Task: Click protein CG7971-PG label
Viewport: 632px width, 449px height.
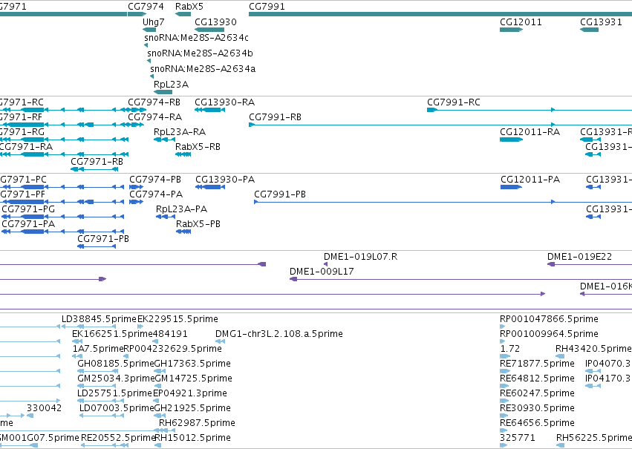Action: click(x=28, y=209)
